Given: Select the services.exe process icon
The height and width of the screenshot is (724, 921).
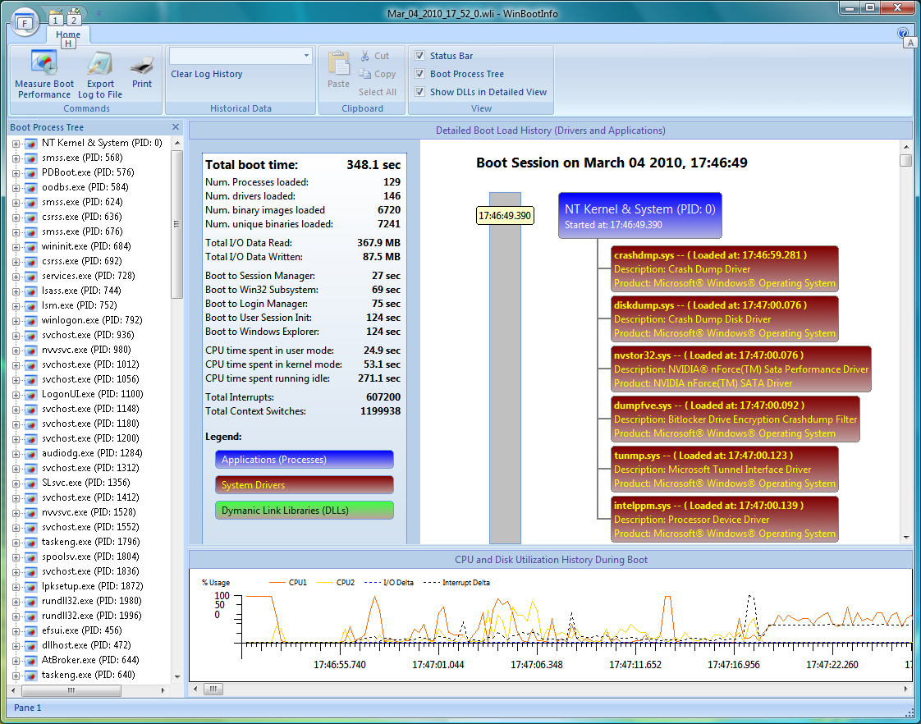Looking at the screenshot, I should [x=31, y=276].
